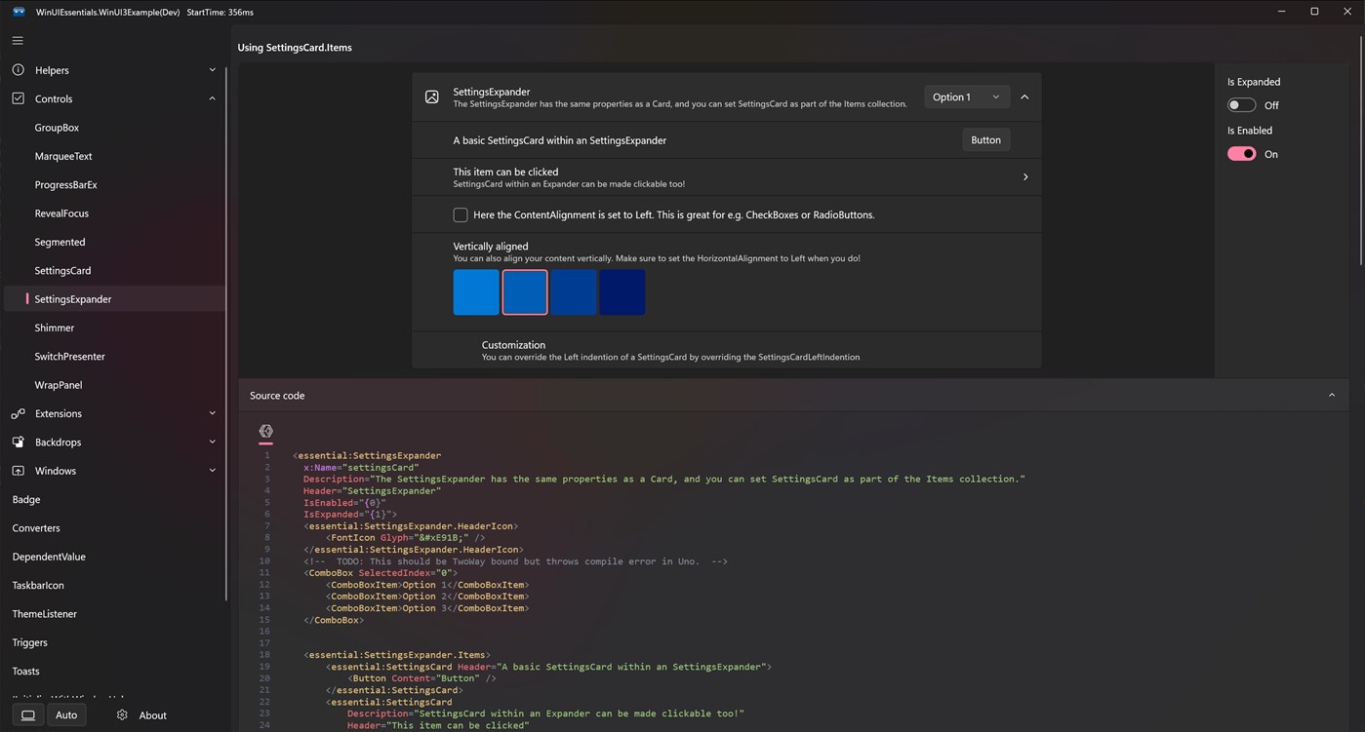Select Segmented in sidebar
This screenshot has height=732, width=1365.
point(114,242)
